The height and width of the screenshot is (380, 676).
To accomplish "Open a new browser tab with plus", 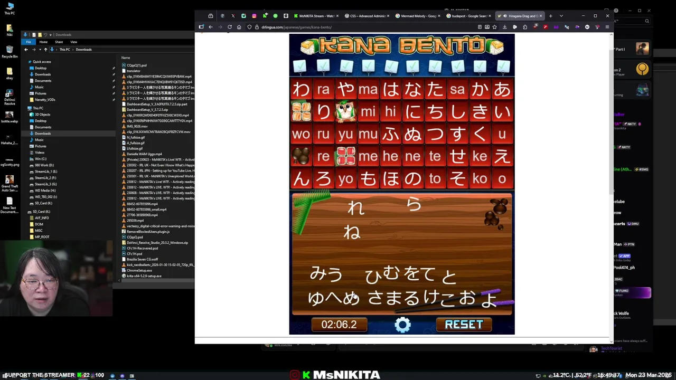I will [x=550, y=16].
